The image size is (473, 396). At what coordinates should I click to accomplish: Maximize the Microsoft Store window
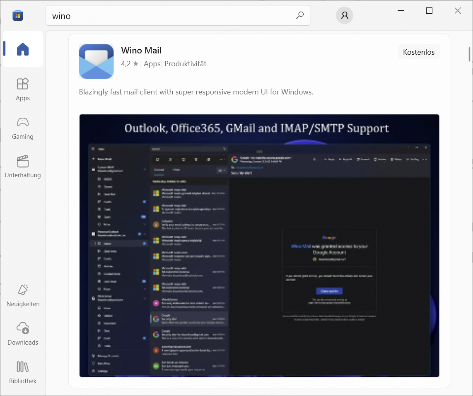click(429, 11)
